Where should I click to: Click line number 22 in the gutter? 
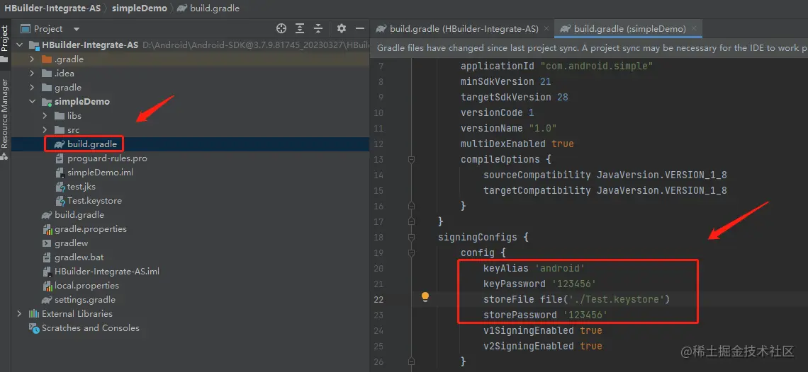[x=378, y=299]
